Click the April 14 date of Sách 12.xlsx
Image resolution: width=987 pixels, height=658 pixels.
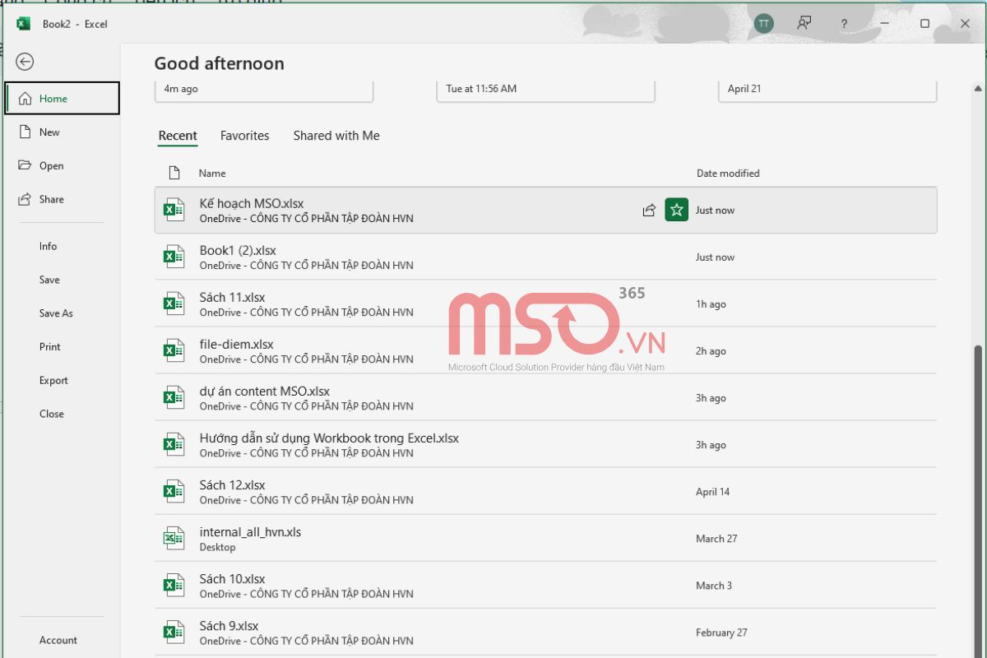pos(712,492)
